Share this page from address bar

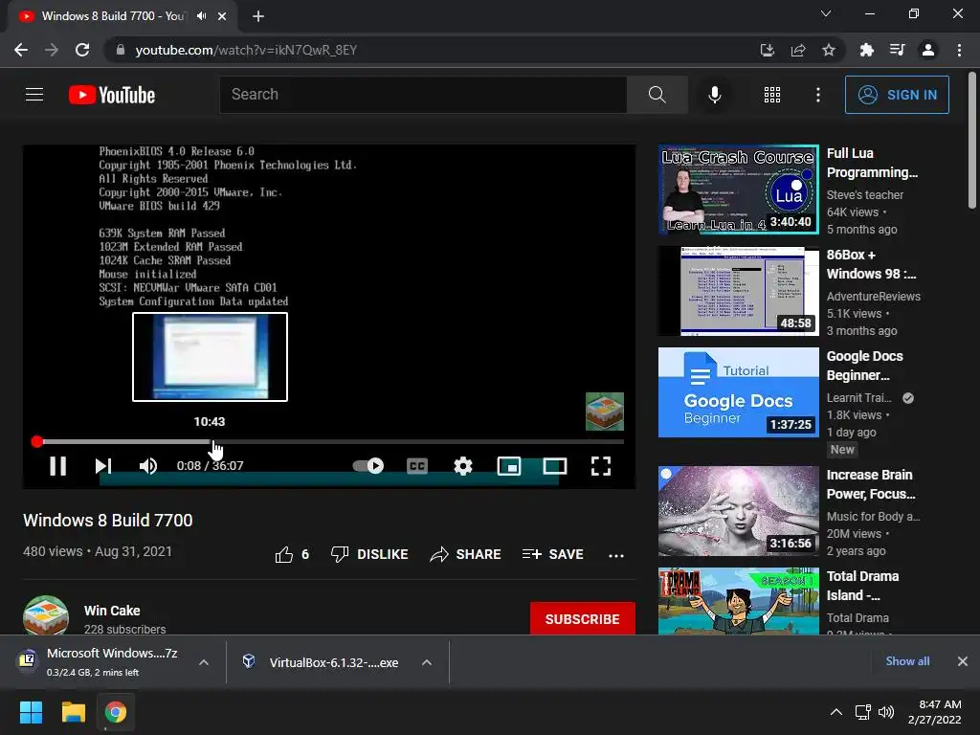(x=798, y=50)
